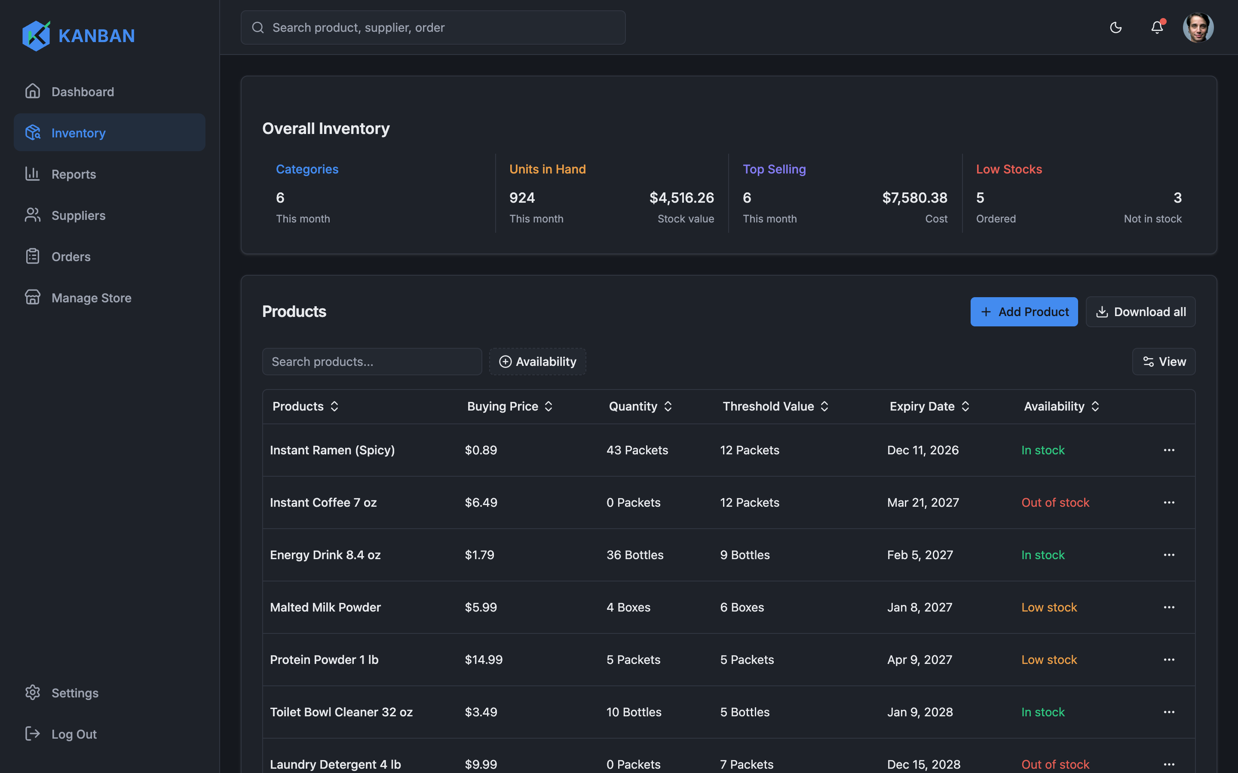Image resolution: width=1238 pixels, height=773 pixels.
Task: Sort by Availability column header
Action: coord(1061,406)
